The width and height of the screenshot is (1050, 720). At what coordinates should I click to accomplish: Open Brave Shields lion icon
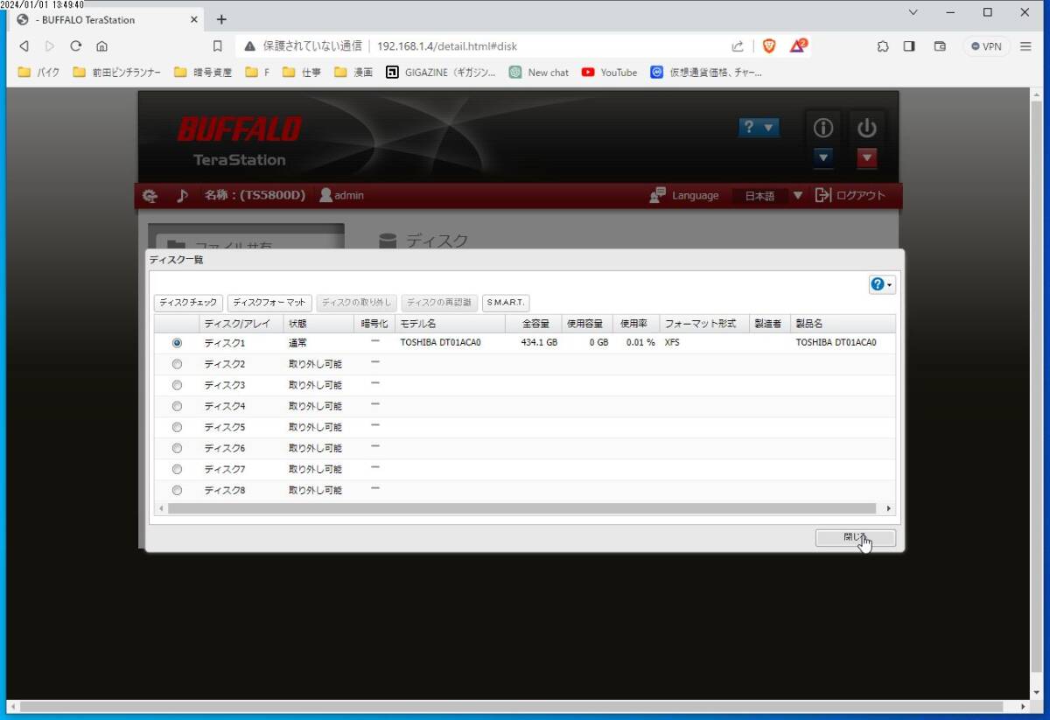[x=769, y=46]
